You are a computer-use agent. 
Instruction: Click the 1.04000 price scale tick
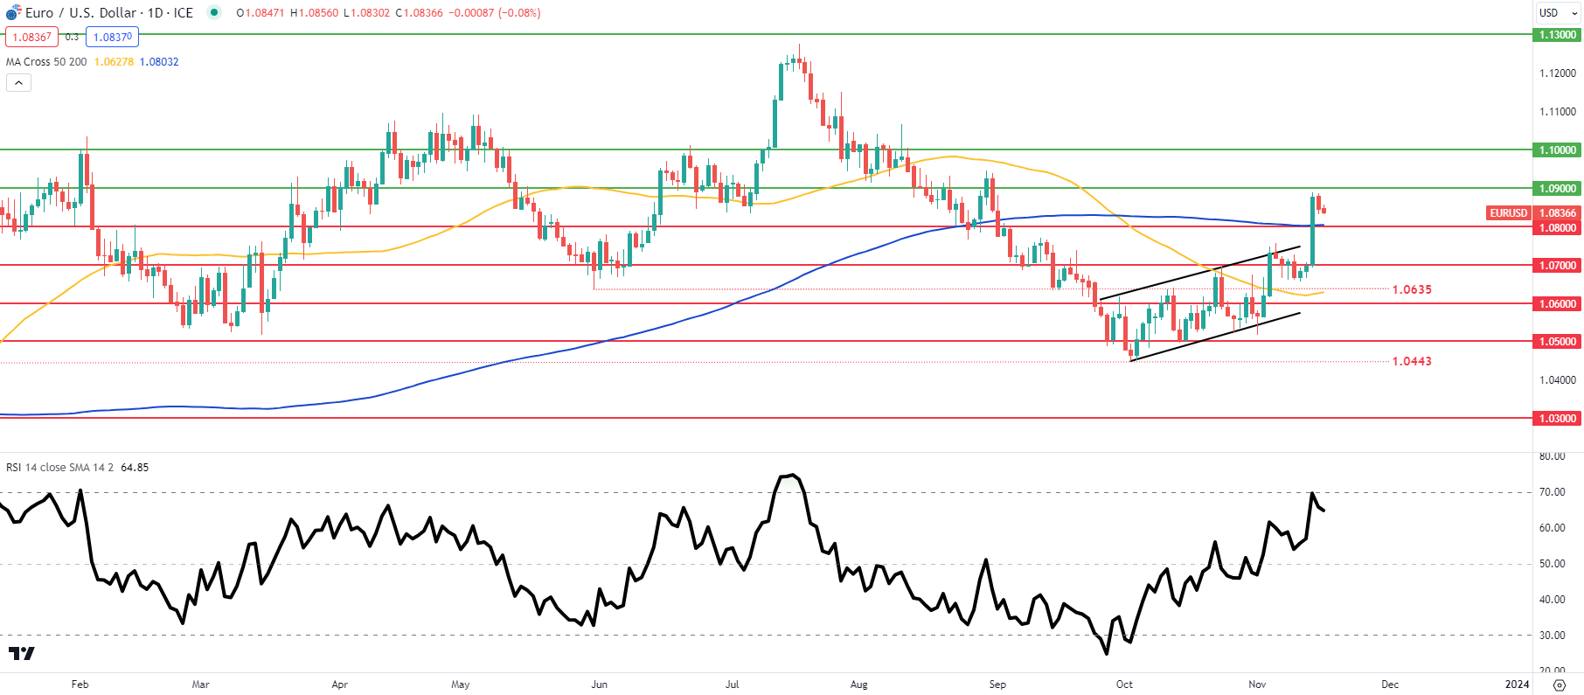point(1558,380)
